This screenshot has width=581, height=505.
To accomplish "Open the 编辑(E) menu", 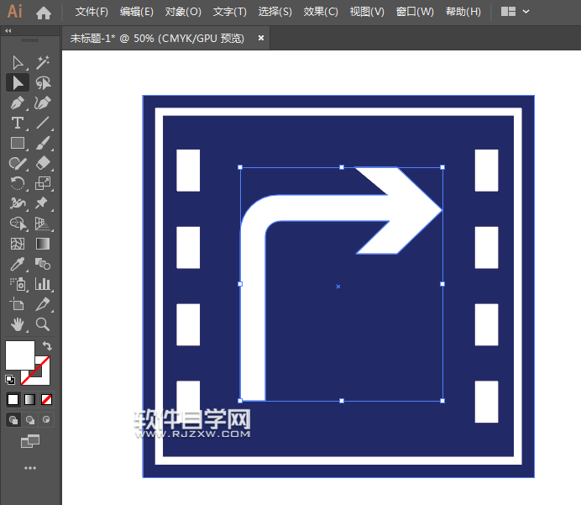I will click(x=137, y=12).
